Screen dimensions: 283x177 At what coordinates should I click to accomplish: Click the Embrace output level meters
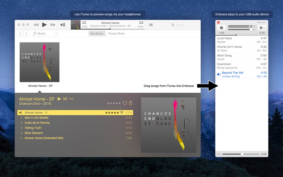(x=242, y=26)
